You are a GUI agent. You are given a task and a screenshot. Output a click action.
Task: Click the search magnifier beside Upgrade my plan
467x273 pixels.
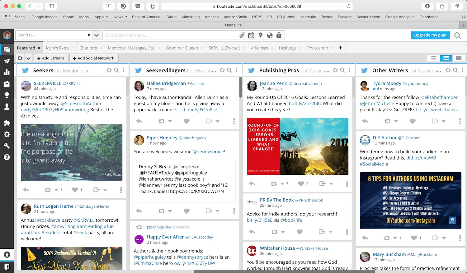[457, 35]
